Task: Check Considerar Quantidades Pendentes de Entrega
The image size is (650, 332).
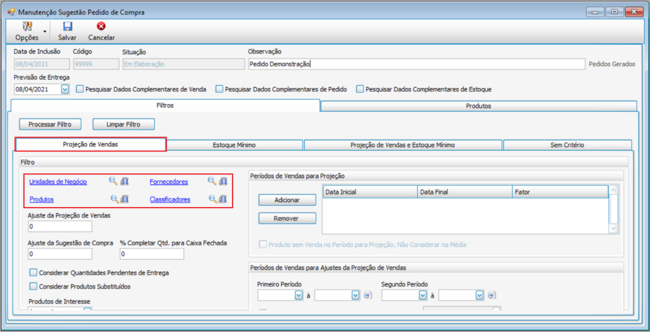Action: click(33, 273)
